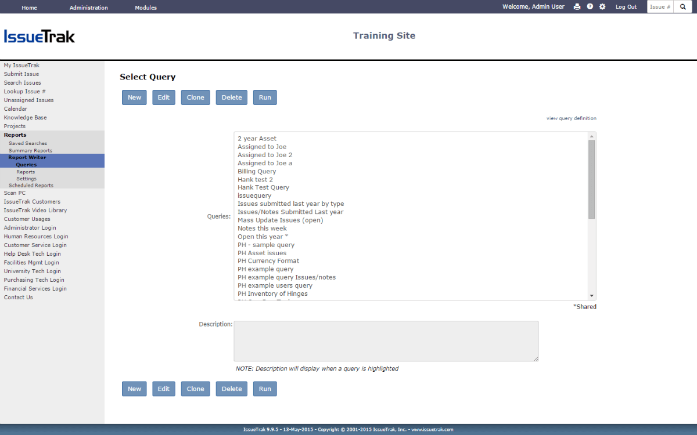Select the 'issuequery' entry
Viewport: 697px width, 435px height.
pos(254,195)
